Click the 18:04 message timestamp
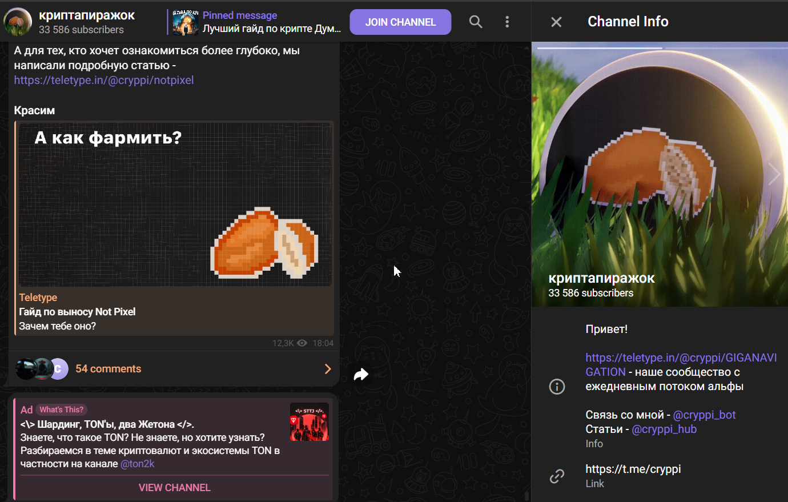Screen dimensions: 788x502 coord(323,343)
